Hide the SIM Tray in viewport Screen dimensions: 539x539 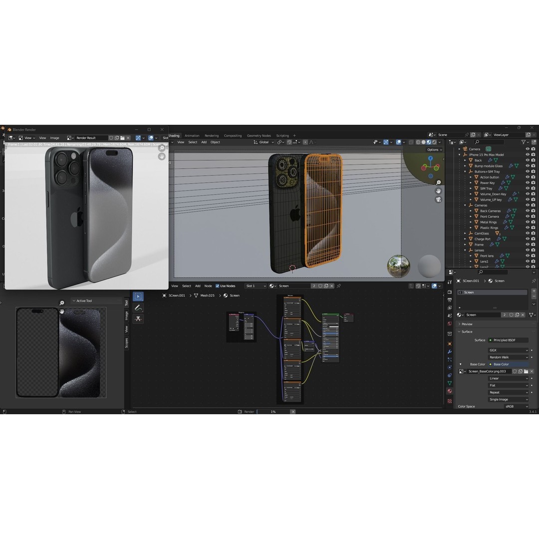tap(528, 188)
